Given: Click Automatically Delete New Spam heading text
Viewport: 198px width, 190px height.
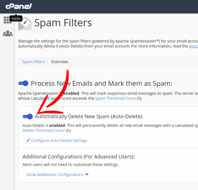Looking at the screenshot, I should point(89,116).
